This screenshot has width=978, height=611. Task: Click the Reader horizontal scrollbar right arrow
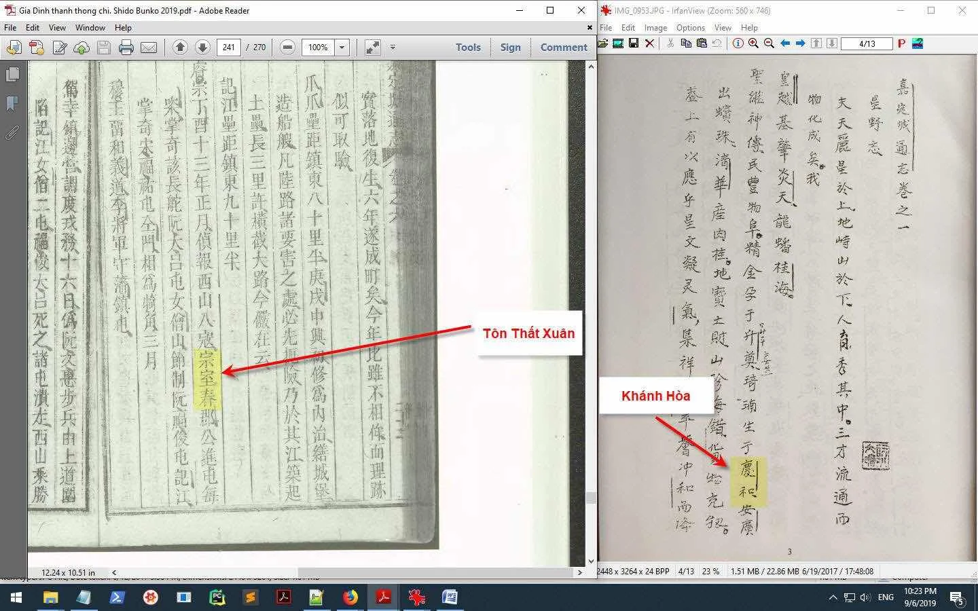(x=579, y=572)
